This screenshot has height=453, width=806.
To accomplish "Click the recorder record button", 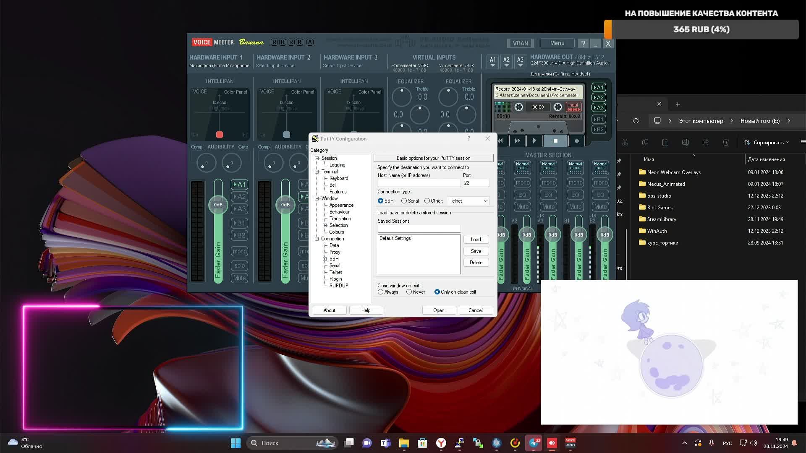I will (x=576, y=141).
